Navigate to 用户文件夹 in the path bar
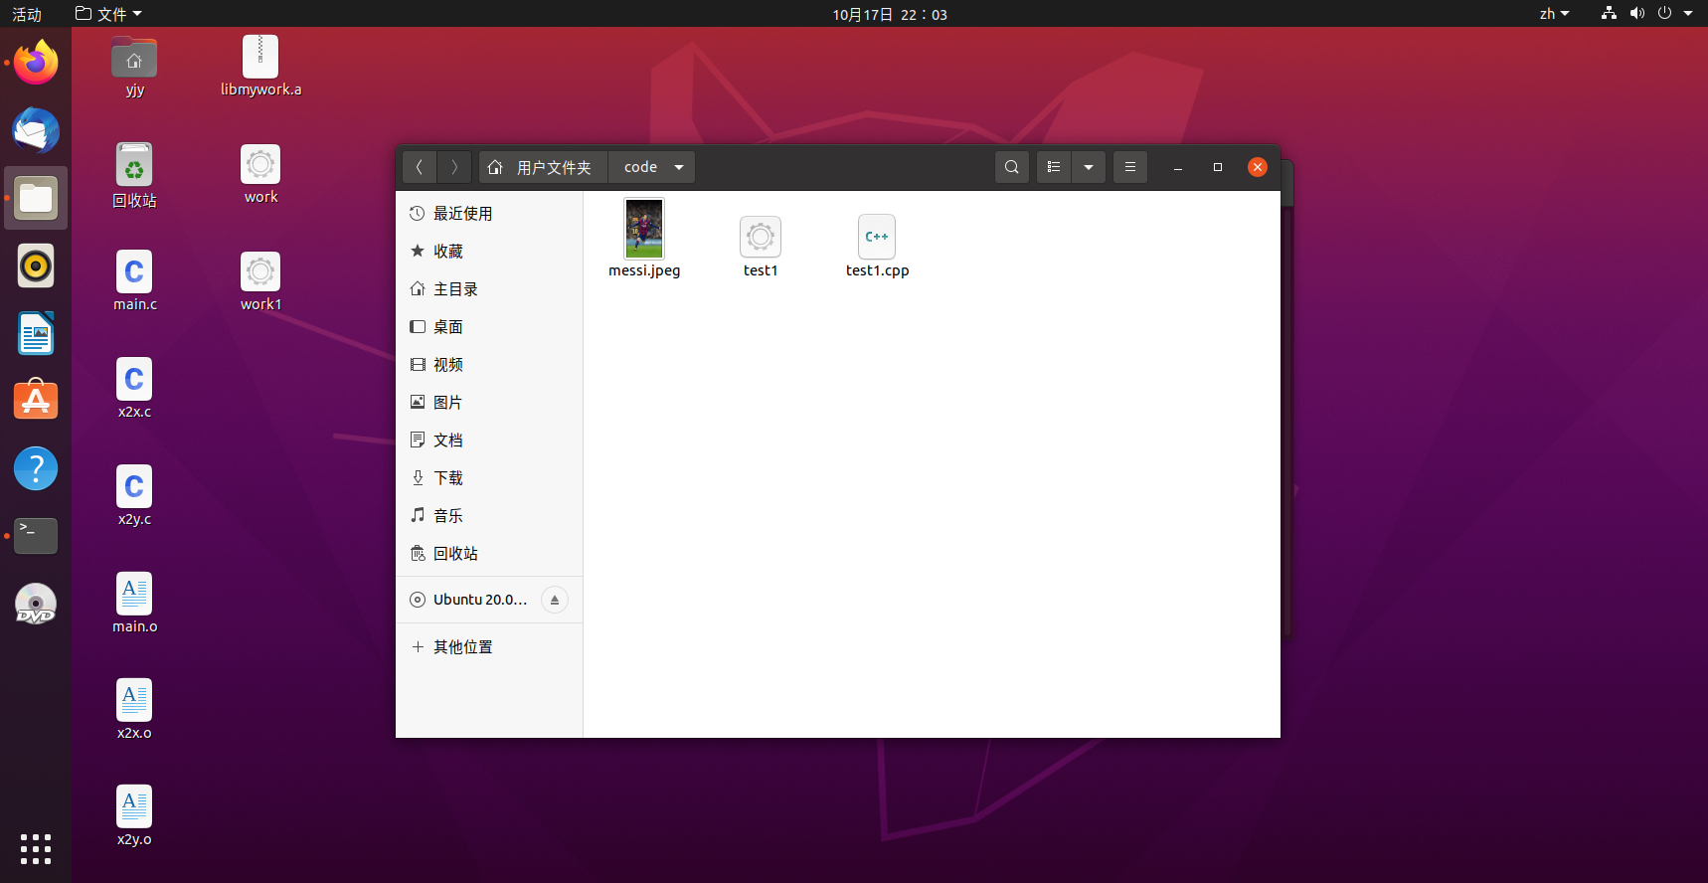The image size is (1708, 883). pyautogui.click(x=543, y=167)
